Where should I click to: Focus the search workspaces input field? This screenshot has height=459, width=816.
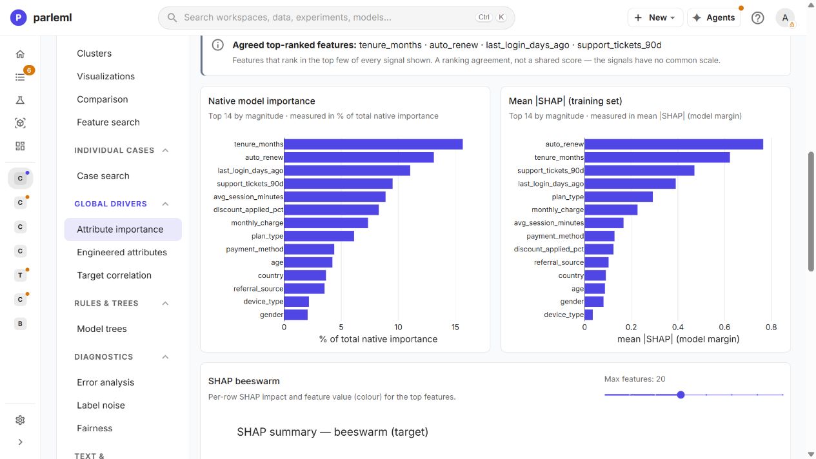pyautogui.click(x=336, y=18)
